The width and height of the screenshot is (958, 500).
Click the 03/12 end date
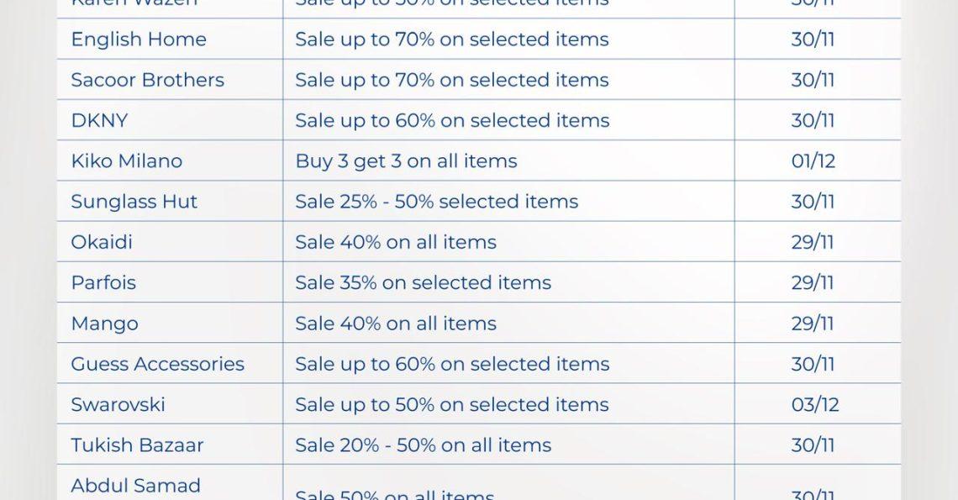814,404
